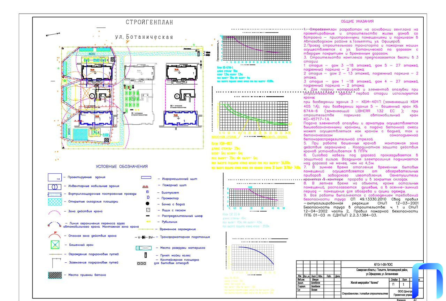Click the 'Трансформаторная подстанция' legend label
The height and width of the screenshot is (301, 446).
(185, 237)
